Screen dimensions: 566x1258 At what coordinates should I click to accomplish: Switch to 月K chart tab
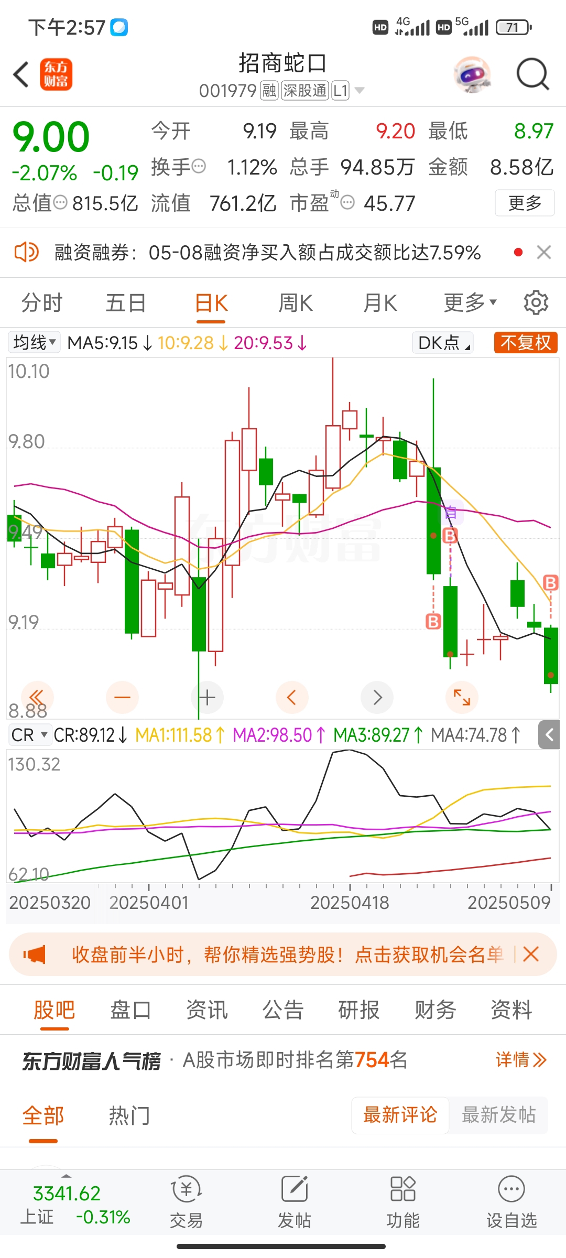pyautogui.click(x=380, y=303)
